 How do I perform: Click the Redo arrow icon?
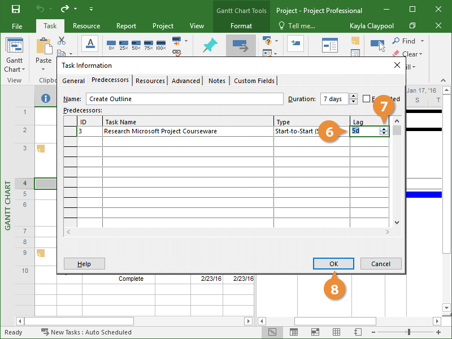(x=65, y=10)
